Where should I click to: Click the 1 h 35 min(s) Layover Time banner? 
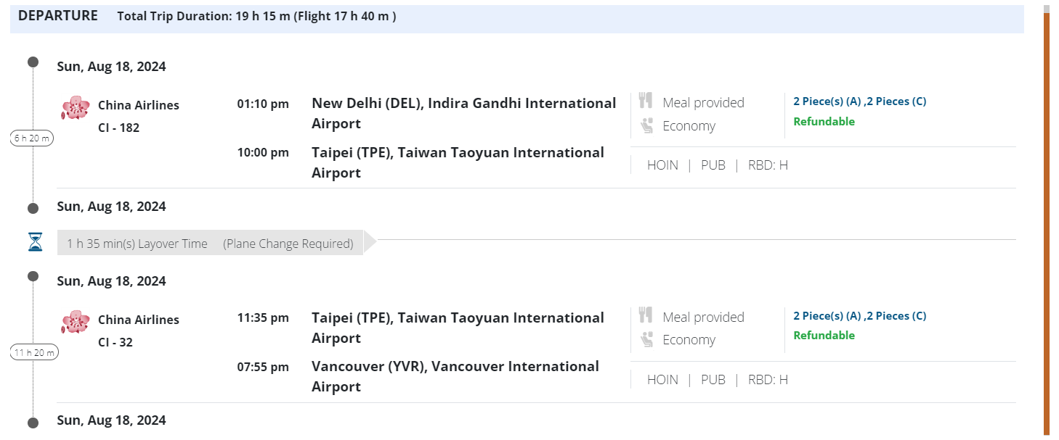coord(210,244)
